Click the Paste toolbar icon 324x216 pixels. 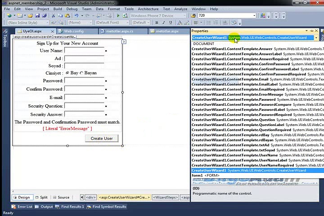67,15
